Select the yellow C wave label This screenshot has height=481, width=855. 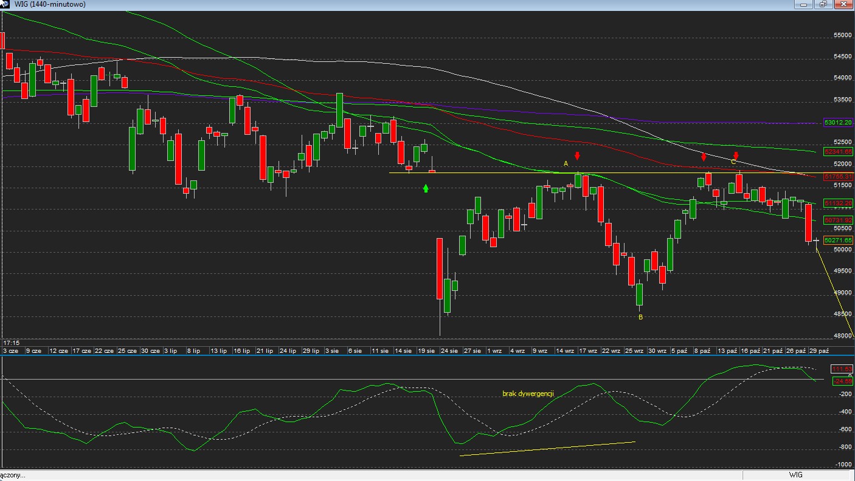coord(733,162)
